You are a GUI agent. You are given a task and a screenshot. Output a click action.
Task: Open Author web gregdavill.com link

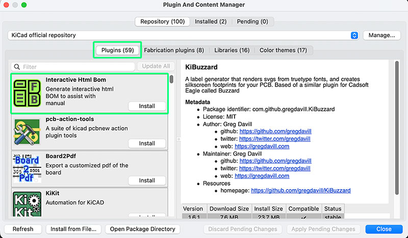262,146
